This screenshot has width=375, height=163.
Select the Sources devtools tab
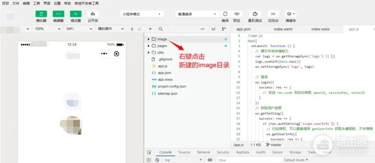tap(184, 152)
